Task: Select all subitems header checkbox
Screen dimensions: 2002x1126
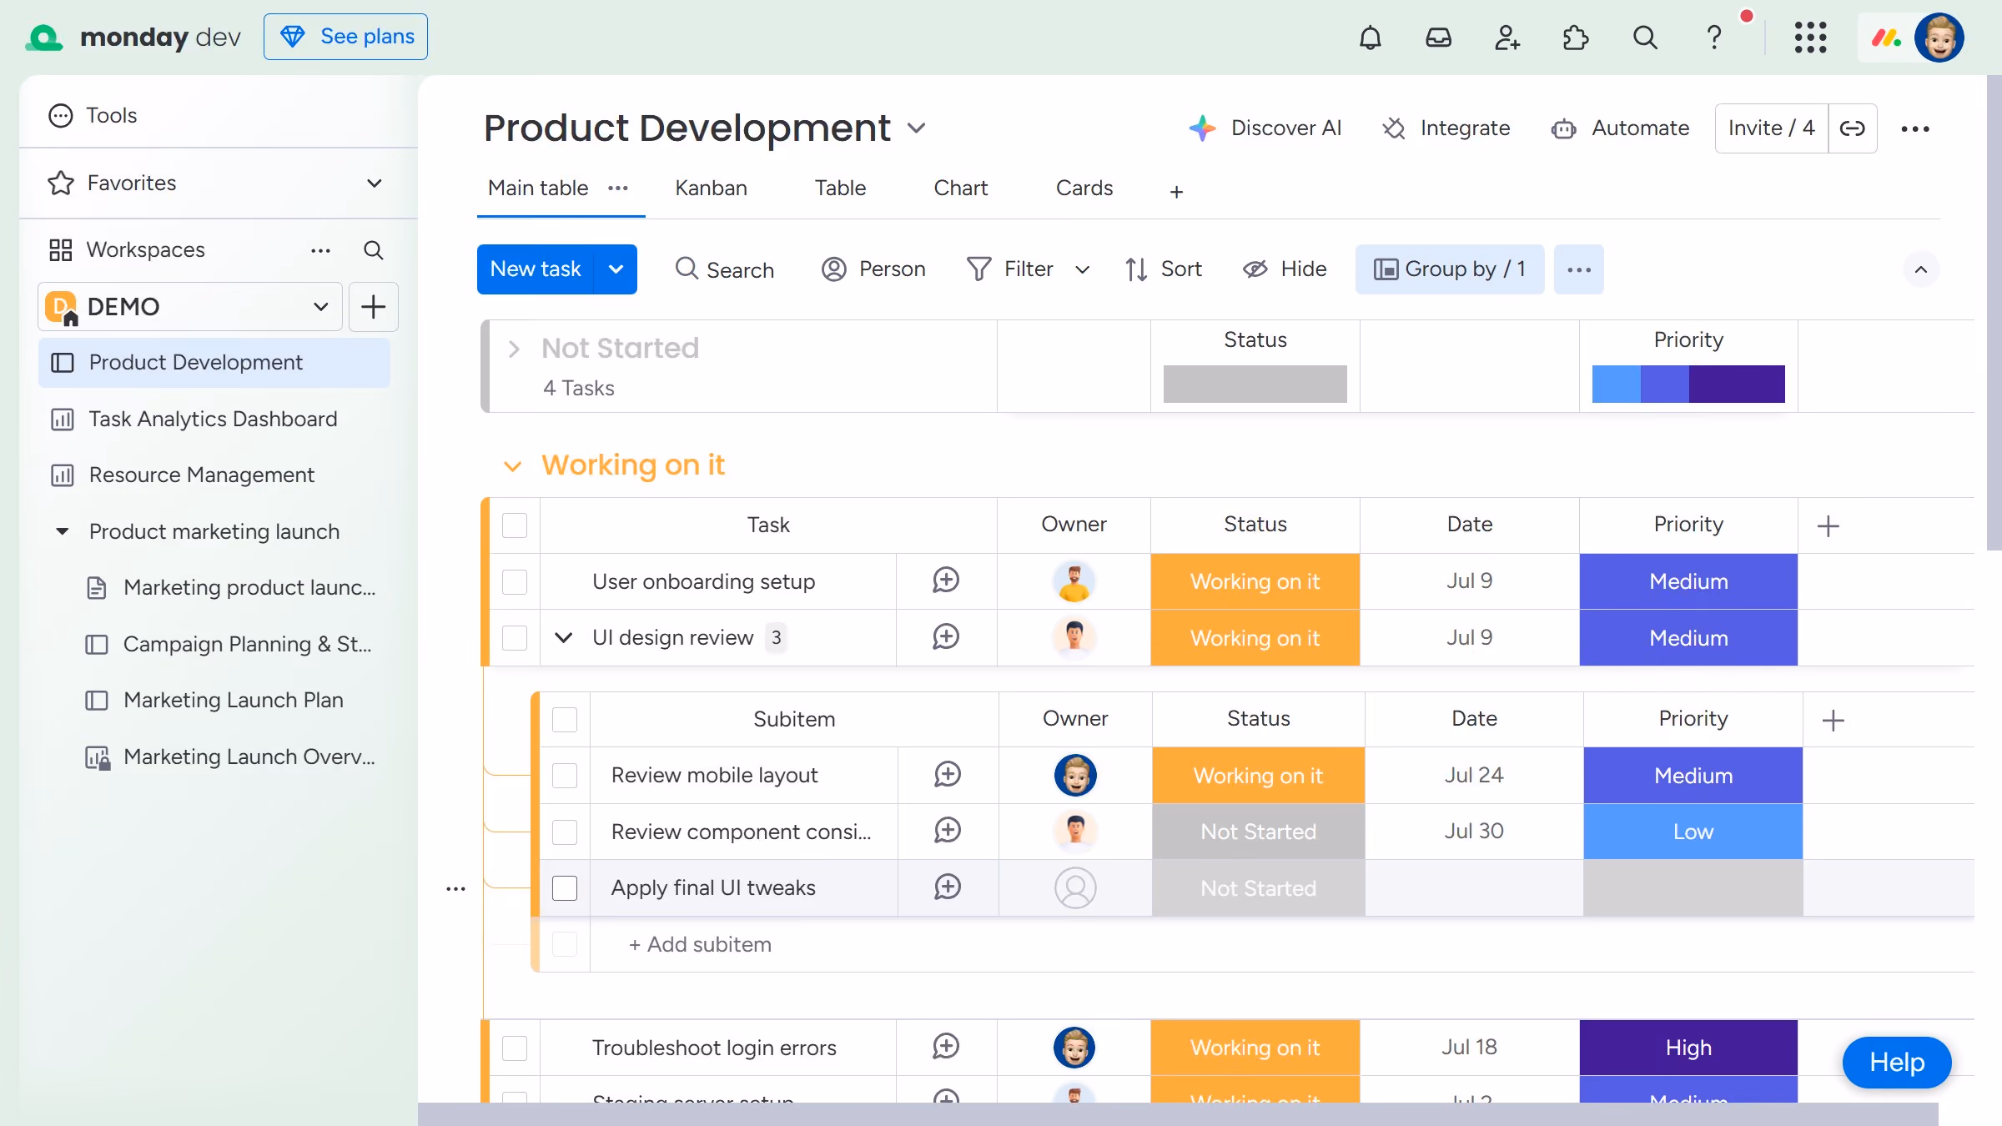Action: (x=565, y=720)
